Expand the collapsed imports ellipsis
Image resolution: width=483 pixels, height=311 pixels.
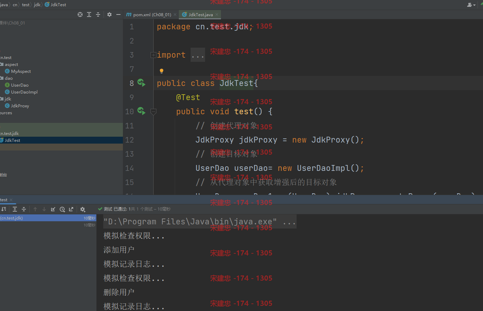pyautogui.click(x=198, y=55)
